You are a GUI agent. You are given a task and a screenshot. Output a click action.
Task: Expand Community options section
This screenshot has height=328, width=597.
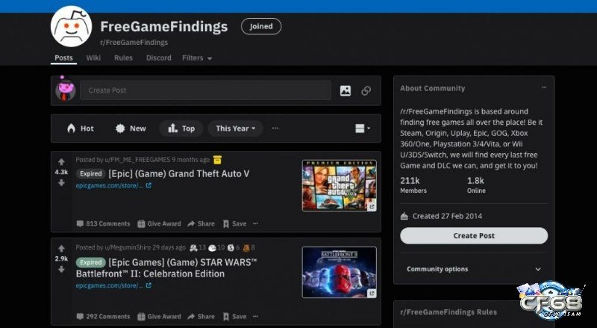coord(474,269)
